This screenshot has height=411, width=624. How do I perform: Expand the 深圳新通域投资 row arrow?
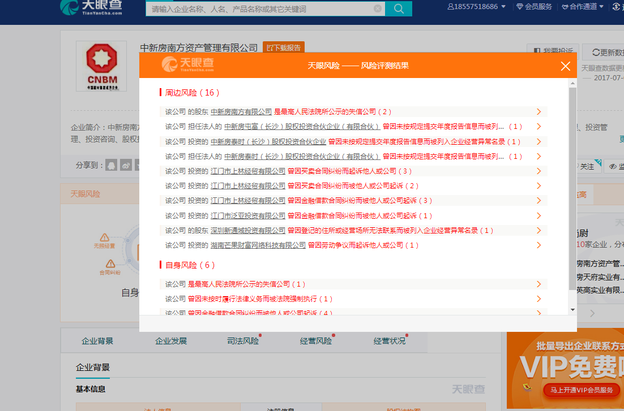coord(538,230)
